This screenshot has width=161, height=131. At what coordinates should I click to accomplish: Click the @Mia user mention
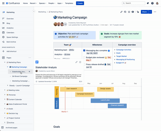71,50
